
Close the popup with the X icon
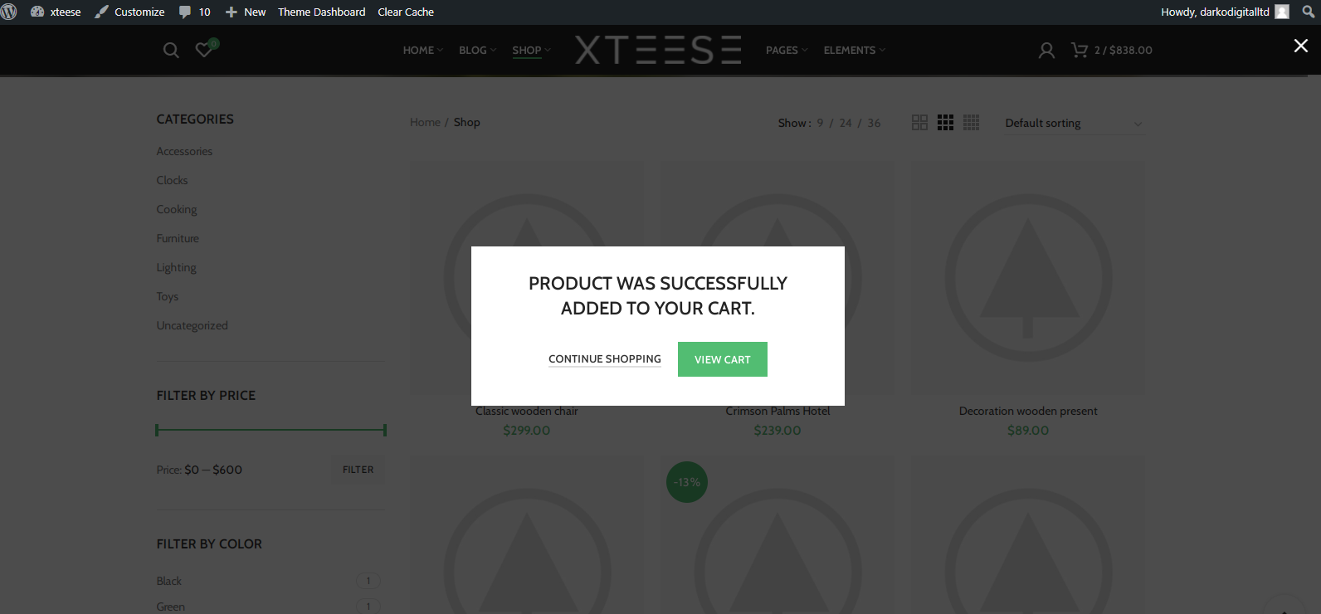click(1300, 46)
